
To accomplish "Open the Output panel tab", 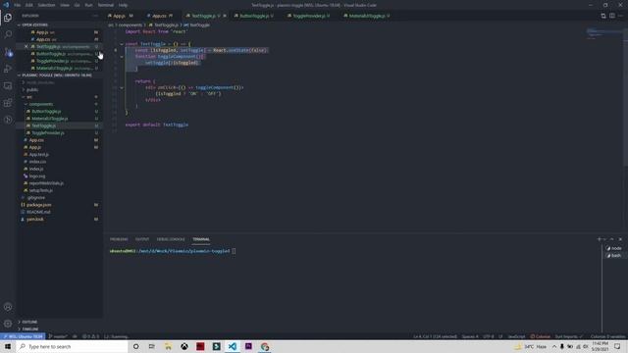I will pos(141,239).
